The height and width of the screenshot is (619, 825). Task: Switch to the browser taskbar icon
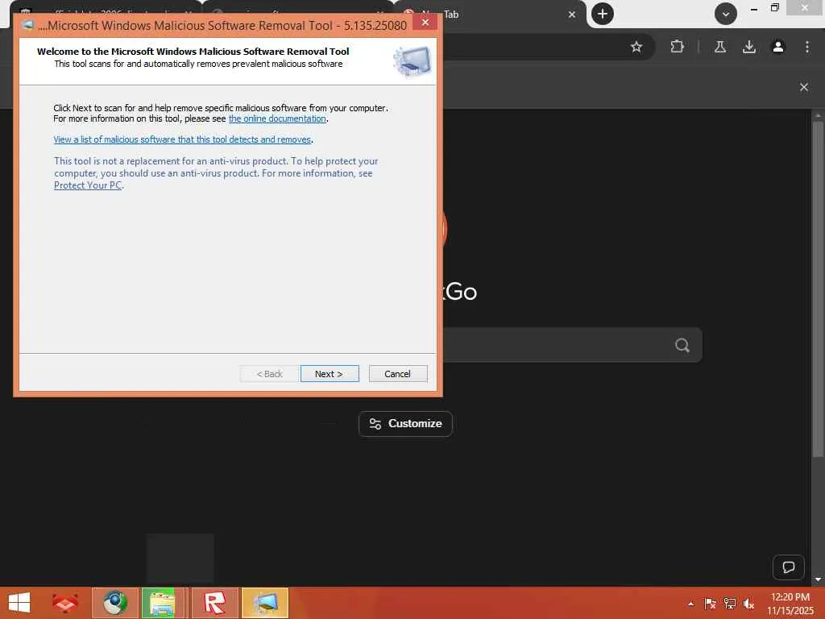point(115,603)
